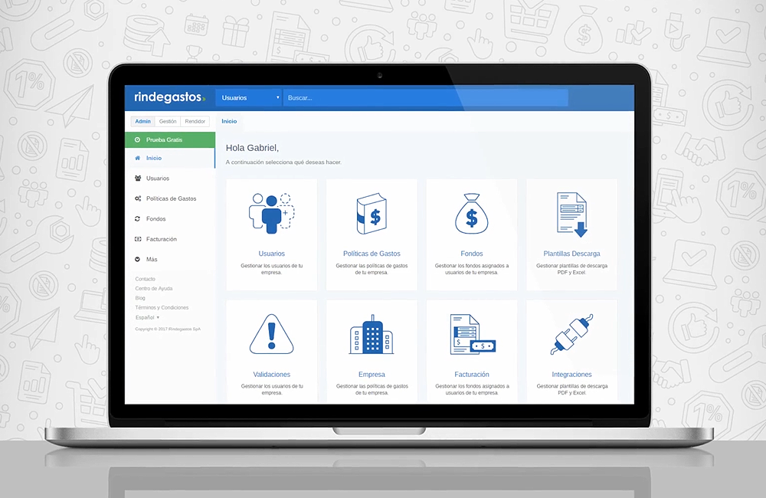Open the Usuarios search category dropdown
Image resolution: width=766 pixels, height=498 pixels.
point(249,98)
